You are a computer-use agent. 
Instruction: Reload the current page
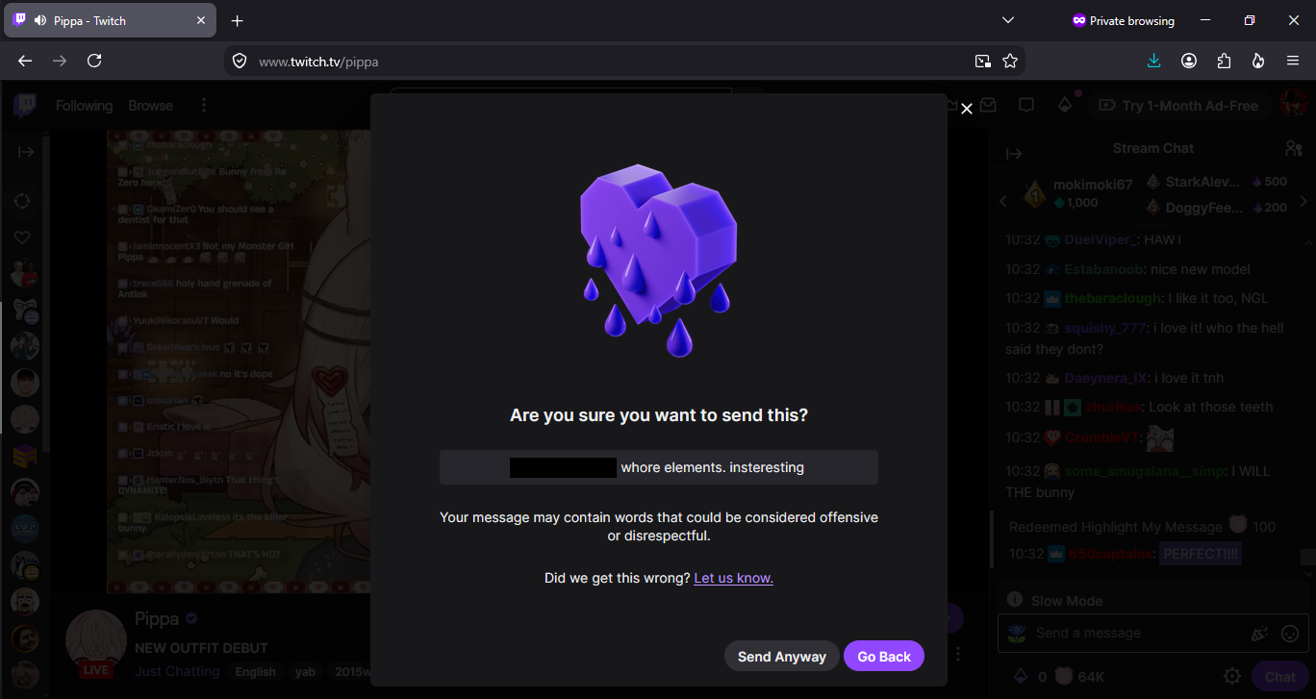[x=94, y=61]
